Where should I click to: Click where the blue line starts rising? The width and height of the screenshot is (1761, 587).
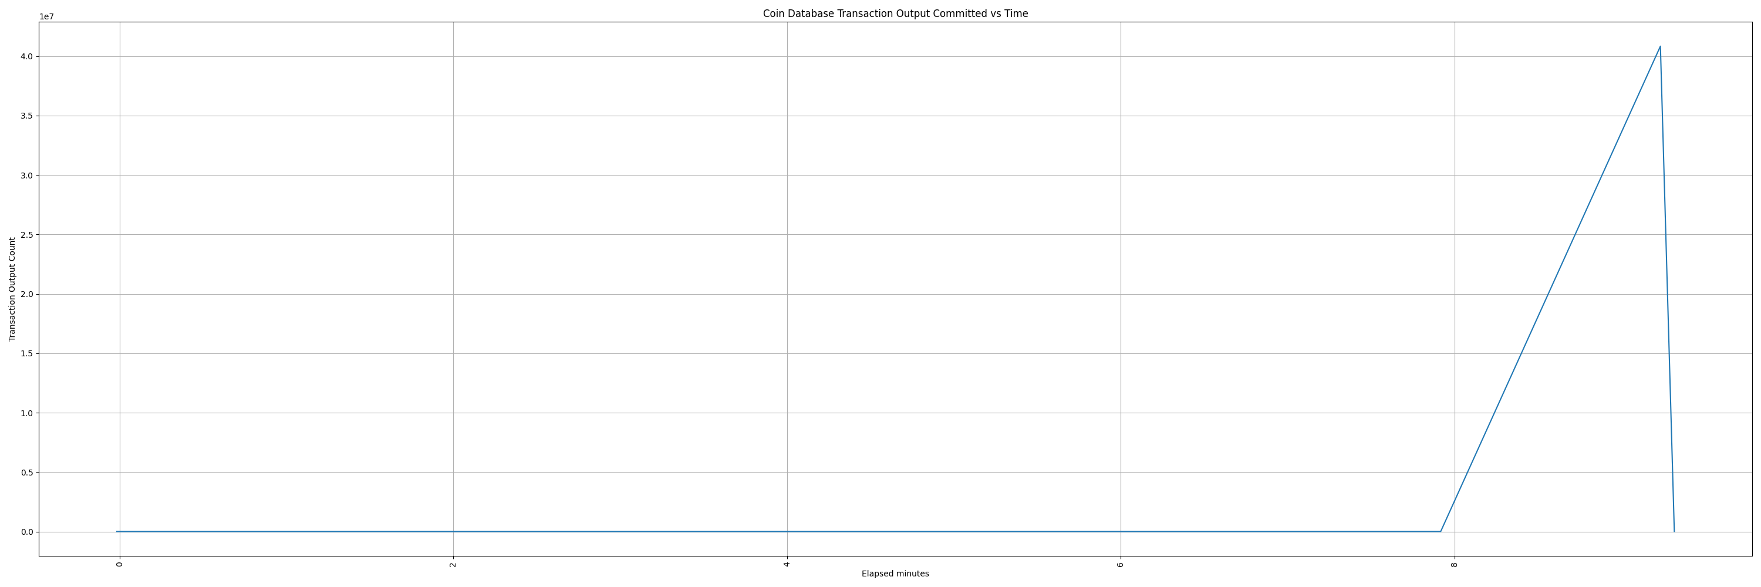[1441, 531]
